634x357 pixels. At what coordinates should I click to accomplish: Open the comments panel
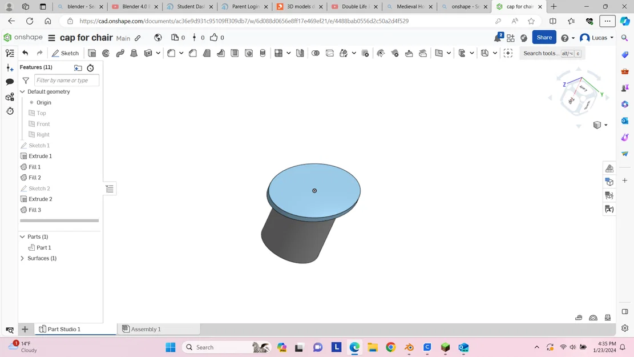pyautogui.click(x=10, y=82)
